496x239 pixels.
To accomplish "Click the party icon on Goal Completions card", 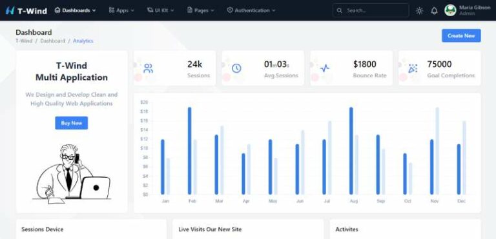I will (413, 68).
